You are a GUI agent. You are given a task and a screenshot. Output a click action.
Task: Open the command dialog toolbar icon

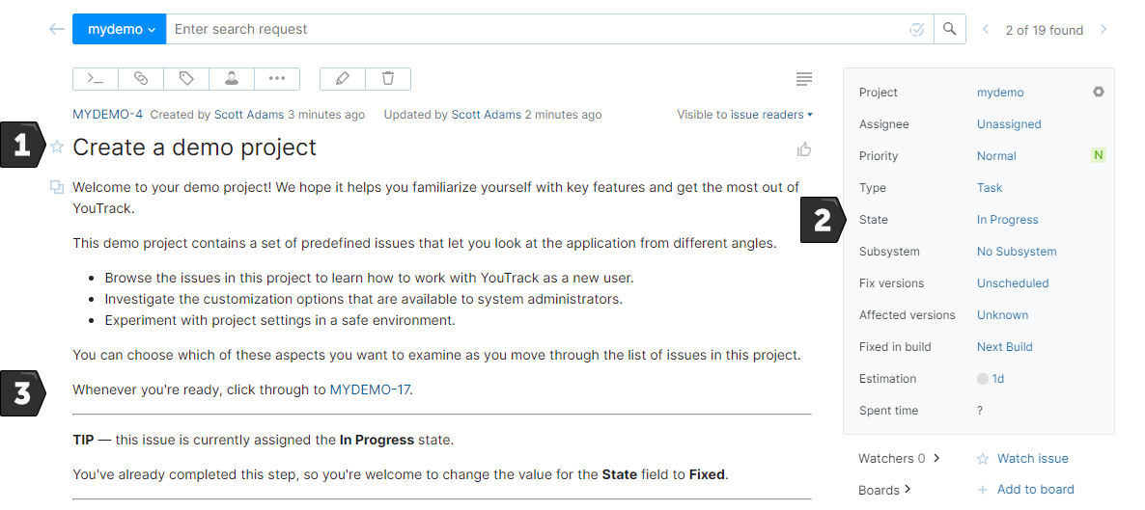(96, 79)
